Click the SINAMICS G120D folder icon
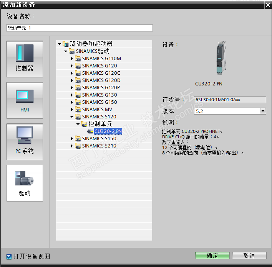Screen dimensions: 272x267 78,80
